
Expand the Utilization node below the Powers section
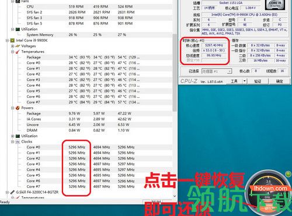[13, 136]
